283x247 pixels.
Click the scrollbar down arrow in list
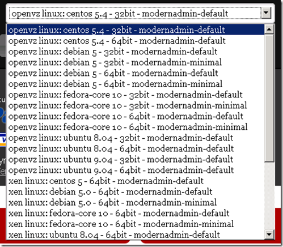(x=269, y=235)
